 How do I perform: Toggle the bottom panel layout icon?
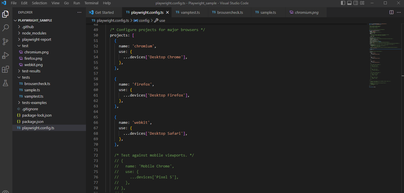349,3
